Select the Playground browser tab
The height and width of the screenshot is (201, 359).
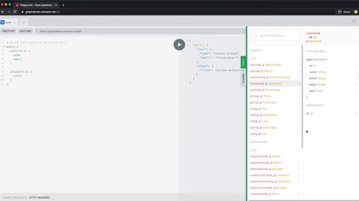[36, 5]
